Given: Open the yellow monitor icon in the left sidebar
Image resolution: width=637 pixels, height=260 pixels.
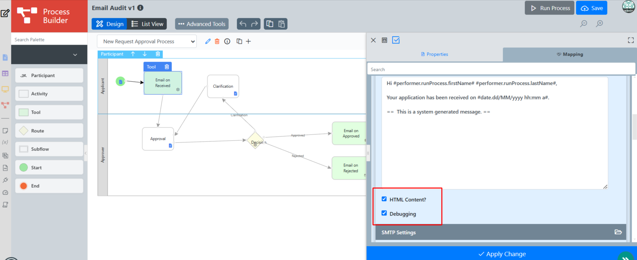Looking at the screenshot, I should click(5, 90).
